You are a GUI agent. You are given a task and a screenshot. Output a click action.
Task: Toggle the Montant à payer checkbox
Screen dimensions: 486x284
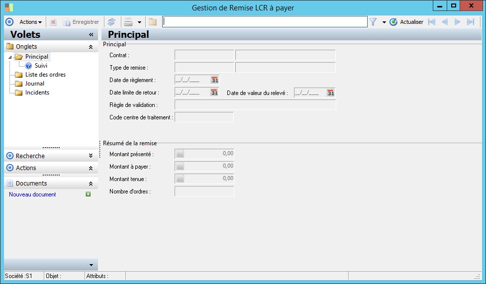coord(180,166)
